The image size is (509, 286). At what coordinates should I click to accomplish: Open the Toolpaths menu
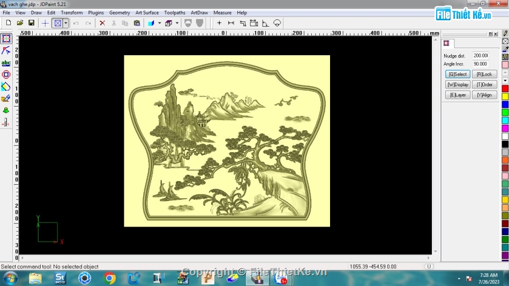point(175,13)
